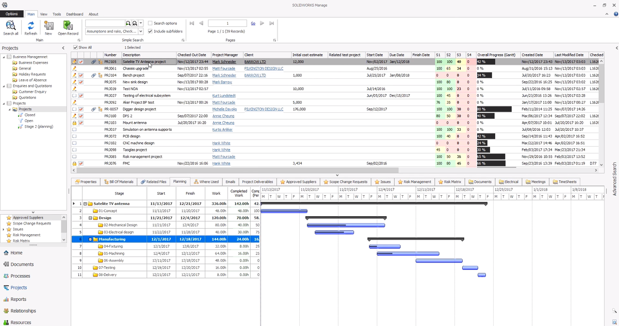Check the box on PR-0057 row
This screenshot has height=326, width=619.
point(75,109)
